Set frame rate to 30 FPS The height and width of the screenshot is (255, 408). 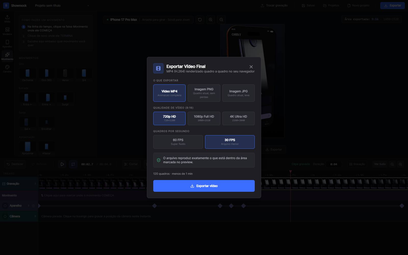pos(230,142)
